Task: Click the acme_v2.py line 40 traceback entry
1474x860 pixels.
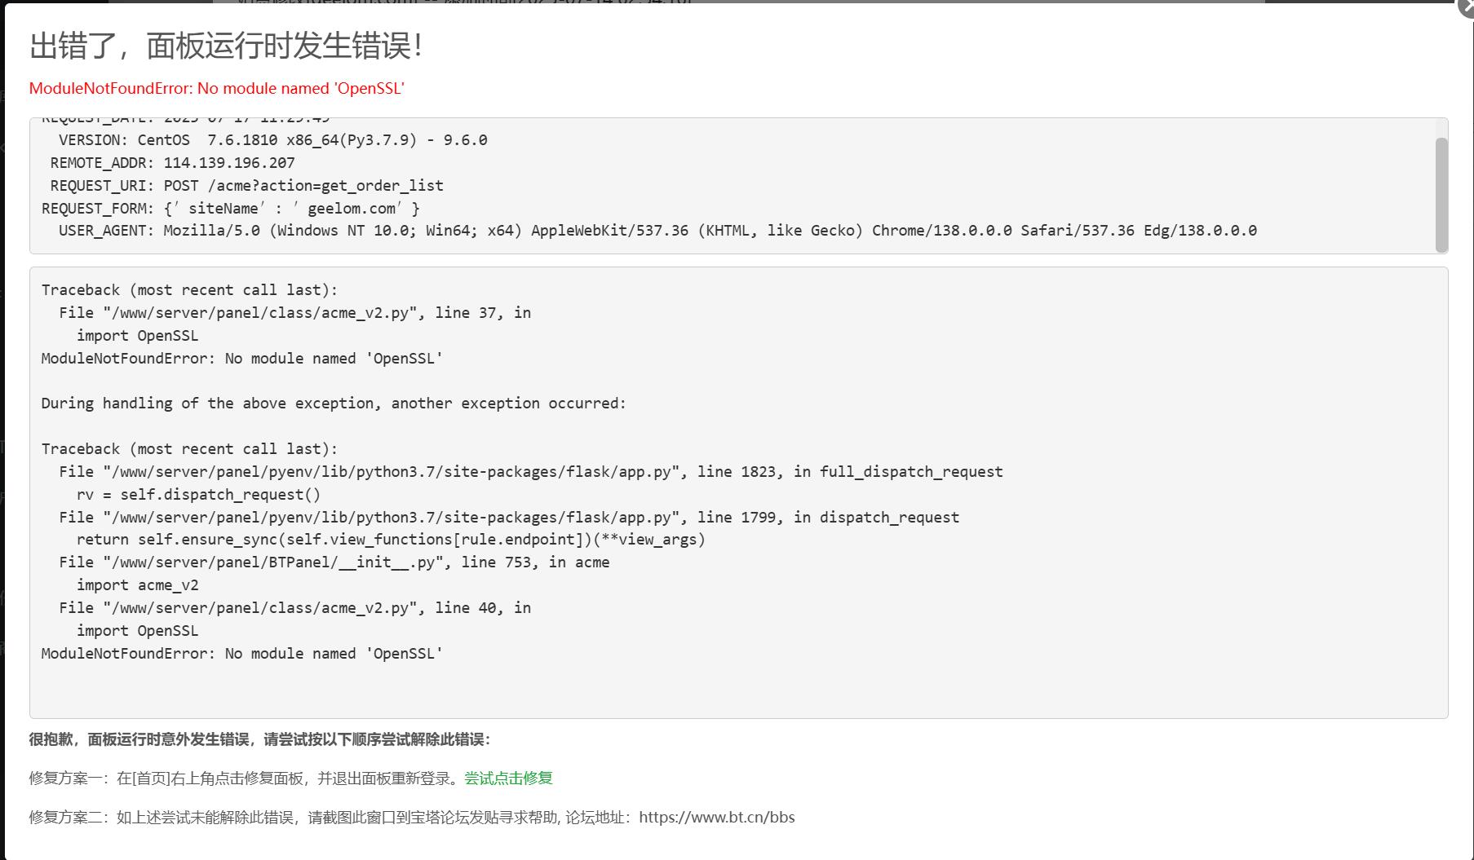Action: point(294,608)
